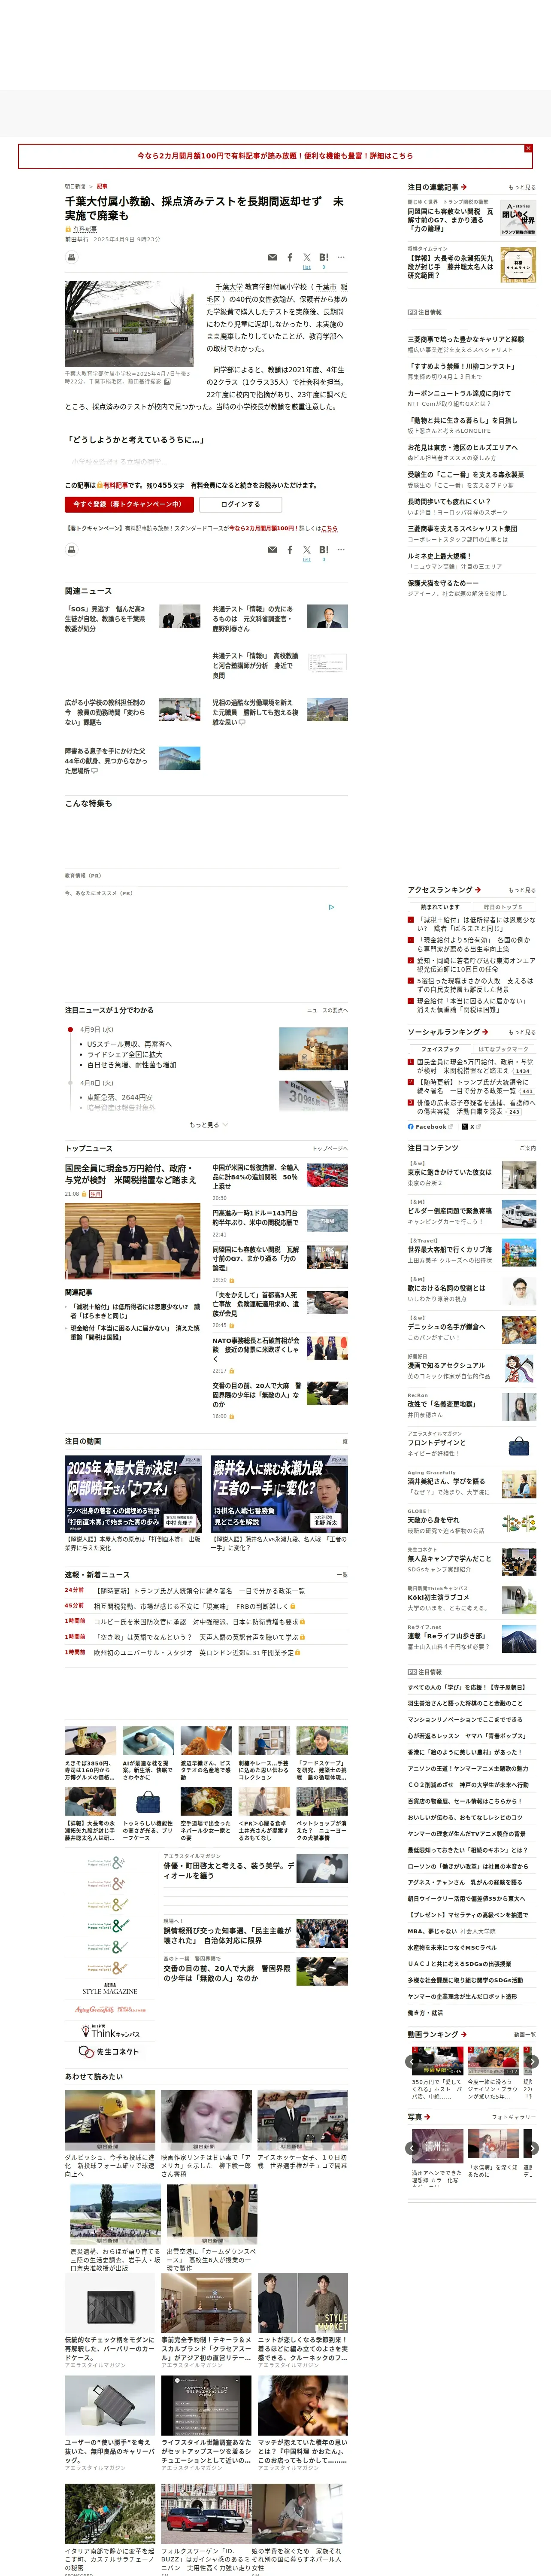The width and height of the screenshot is (551, 2576).
Task: Open the ご案内 link beside 注目コンテンツ
Action: 527,1148
